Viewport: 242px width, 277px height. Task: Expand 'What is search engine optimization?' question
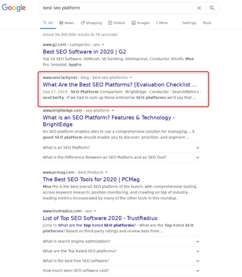(x=121, y=241)
